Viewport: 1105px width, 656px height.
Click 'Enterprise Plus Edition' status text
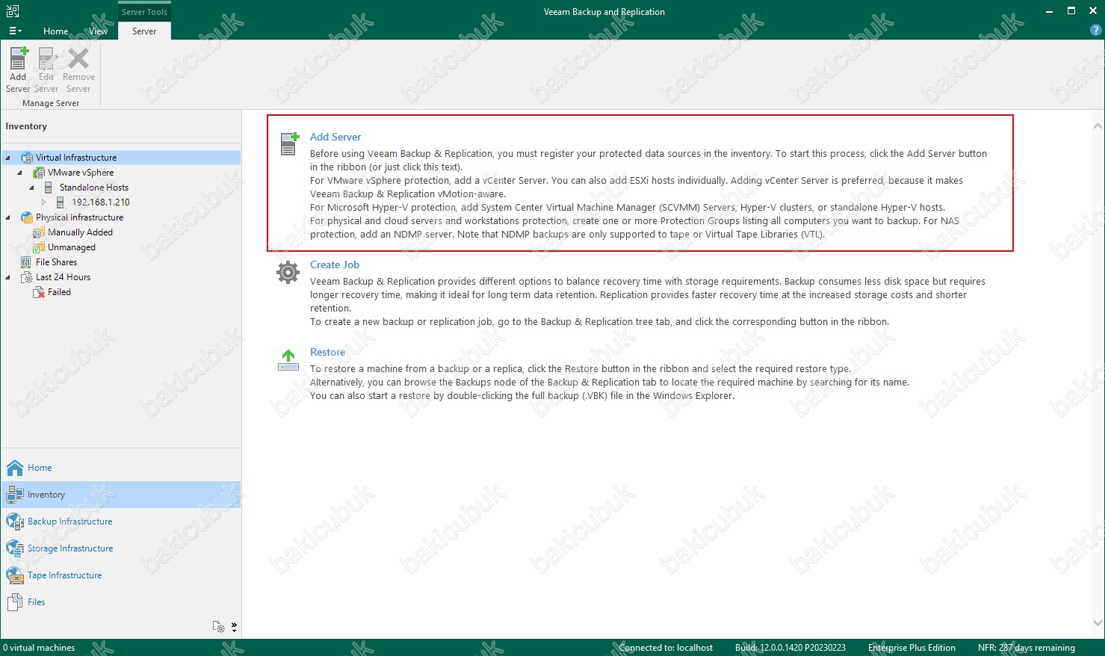tap(911, 648)
